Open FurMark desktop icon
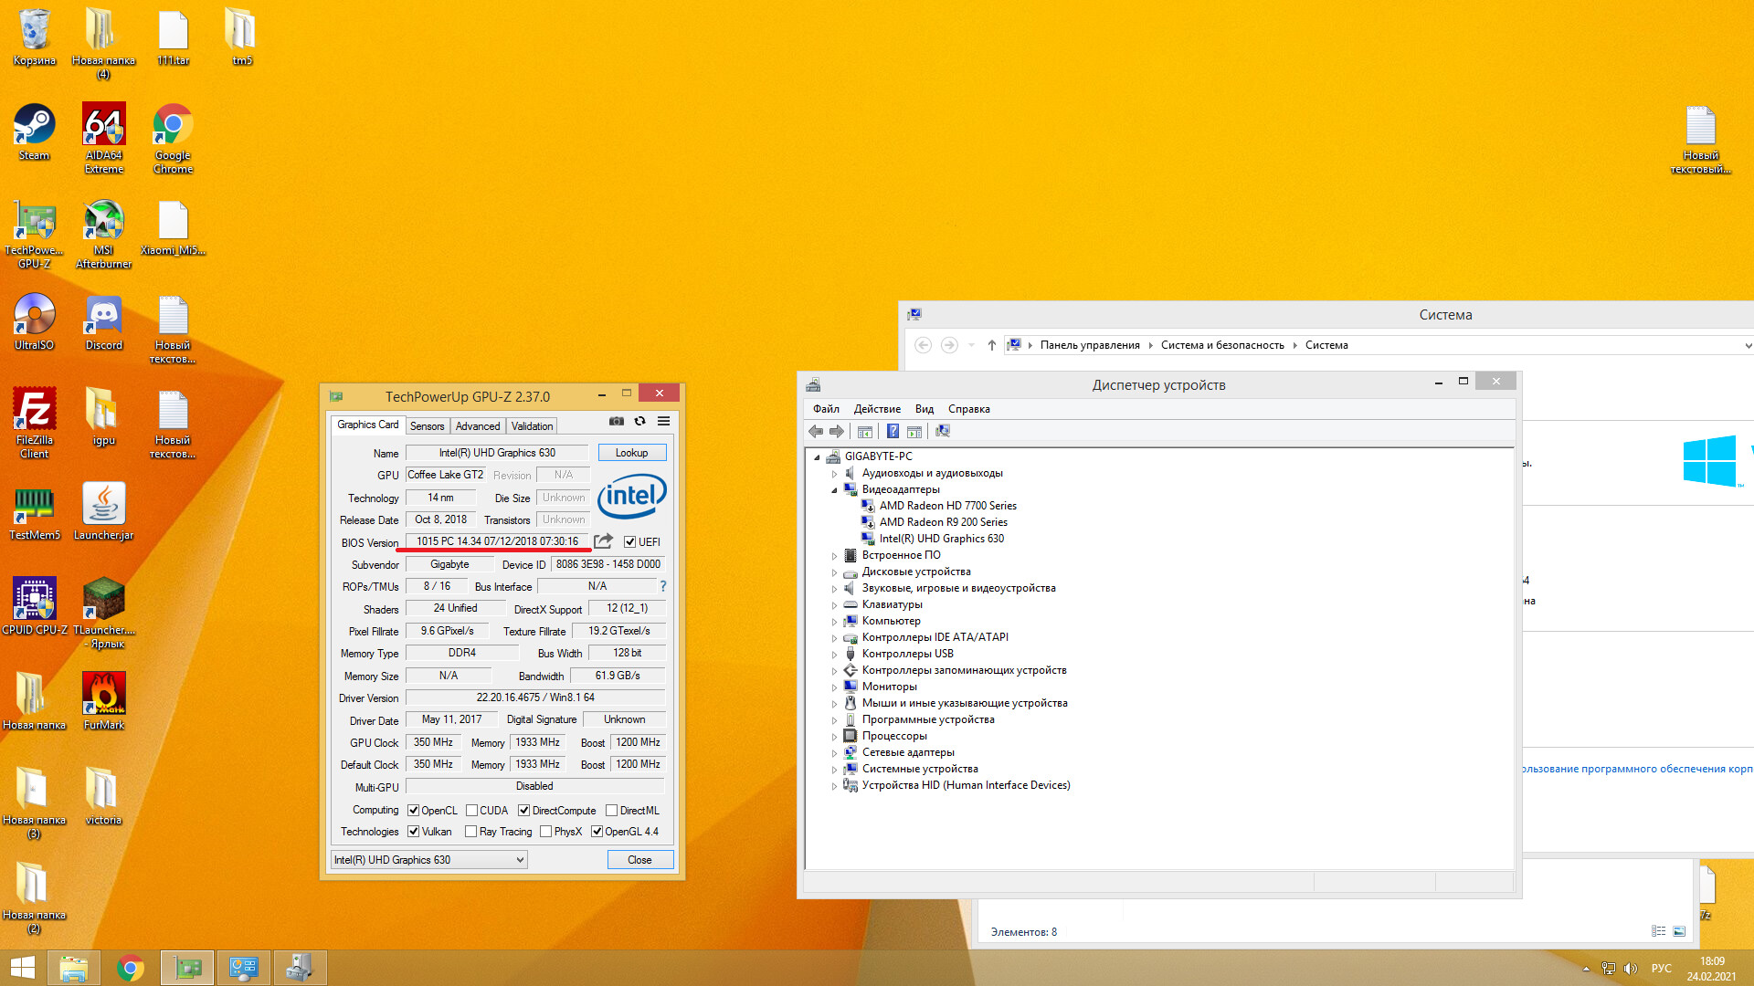Viewport: 1754px width, 986px height. [103, 701]
